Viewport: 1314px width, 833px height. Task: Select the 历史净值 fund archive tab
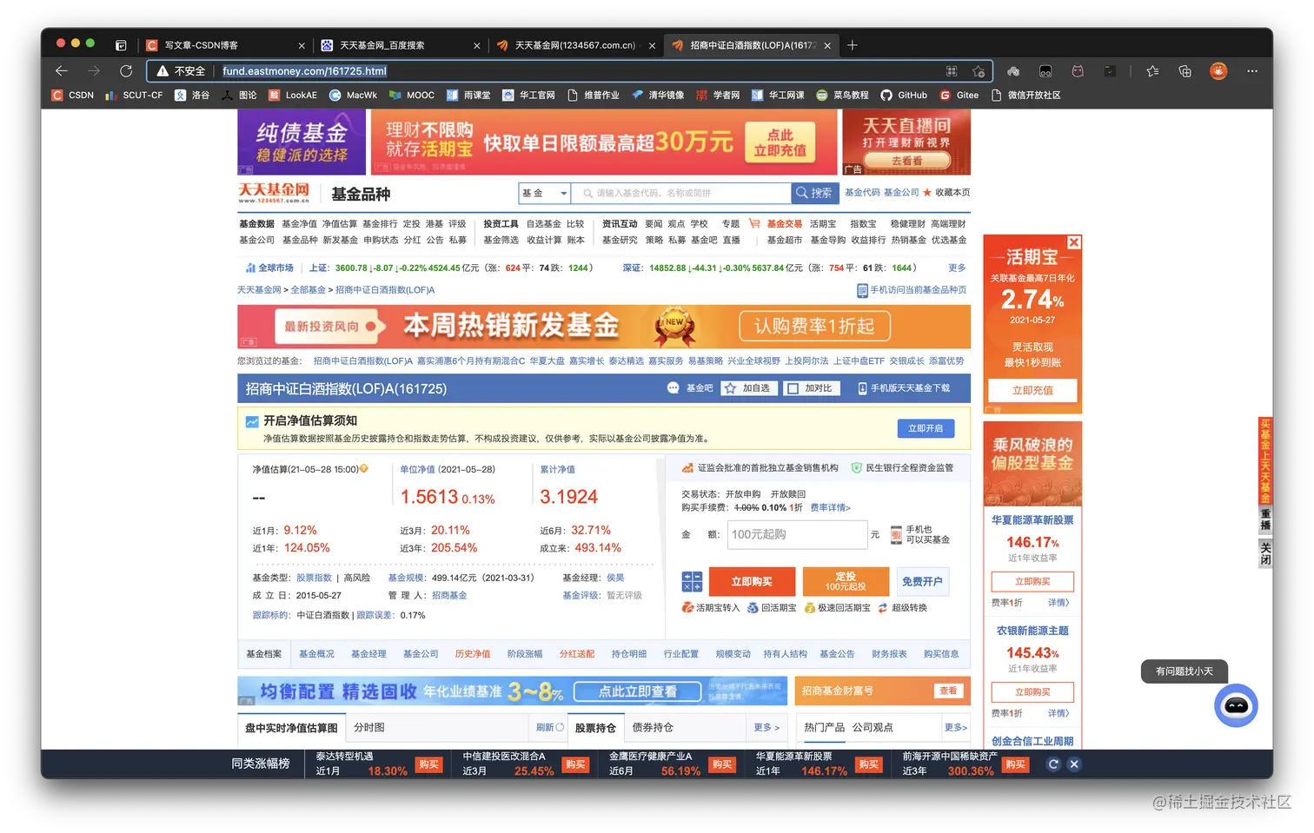point(473,654)
